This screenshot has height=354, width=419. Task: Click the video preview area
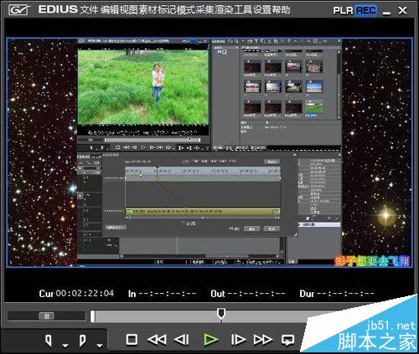coord(209,152)
